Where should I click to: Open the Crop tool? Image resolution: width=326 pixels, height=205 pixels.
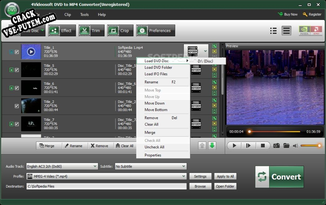[x=120, y=30]
